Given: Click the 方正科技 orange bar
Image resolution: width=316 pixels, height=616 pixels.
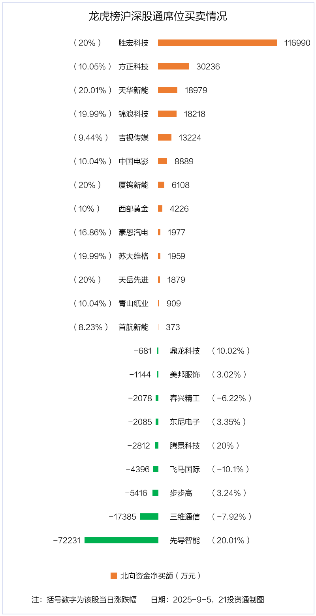Looking at the screenshot, I should click(x=173, y=66).
